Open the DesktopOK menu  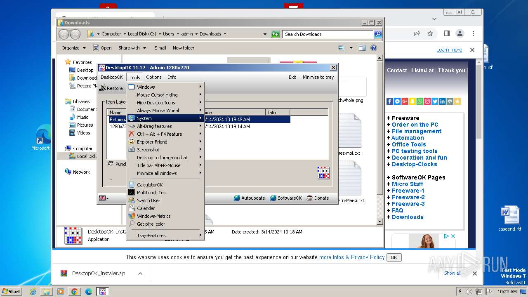point(112,77)
